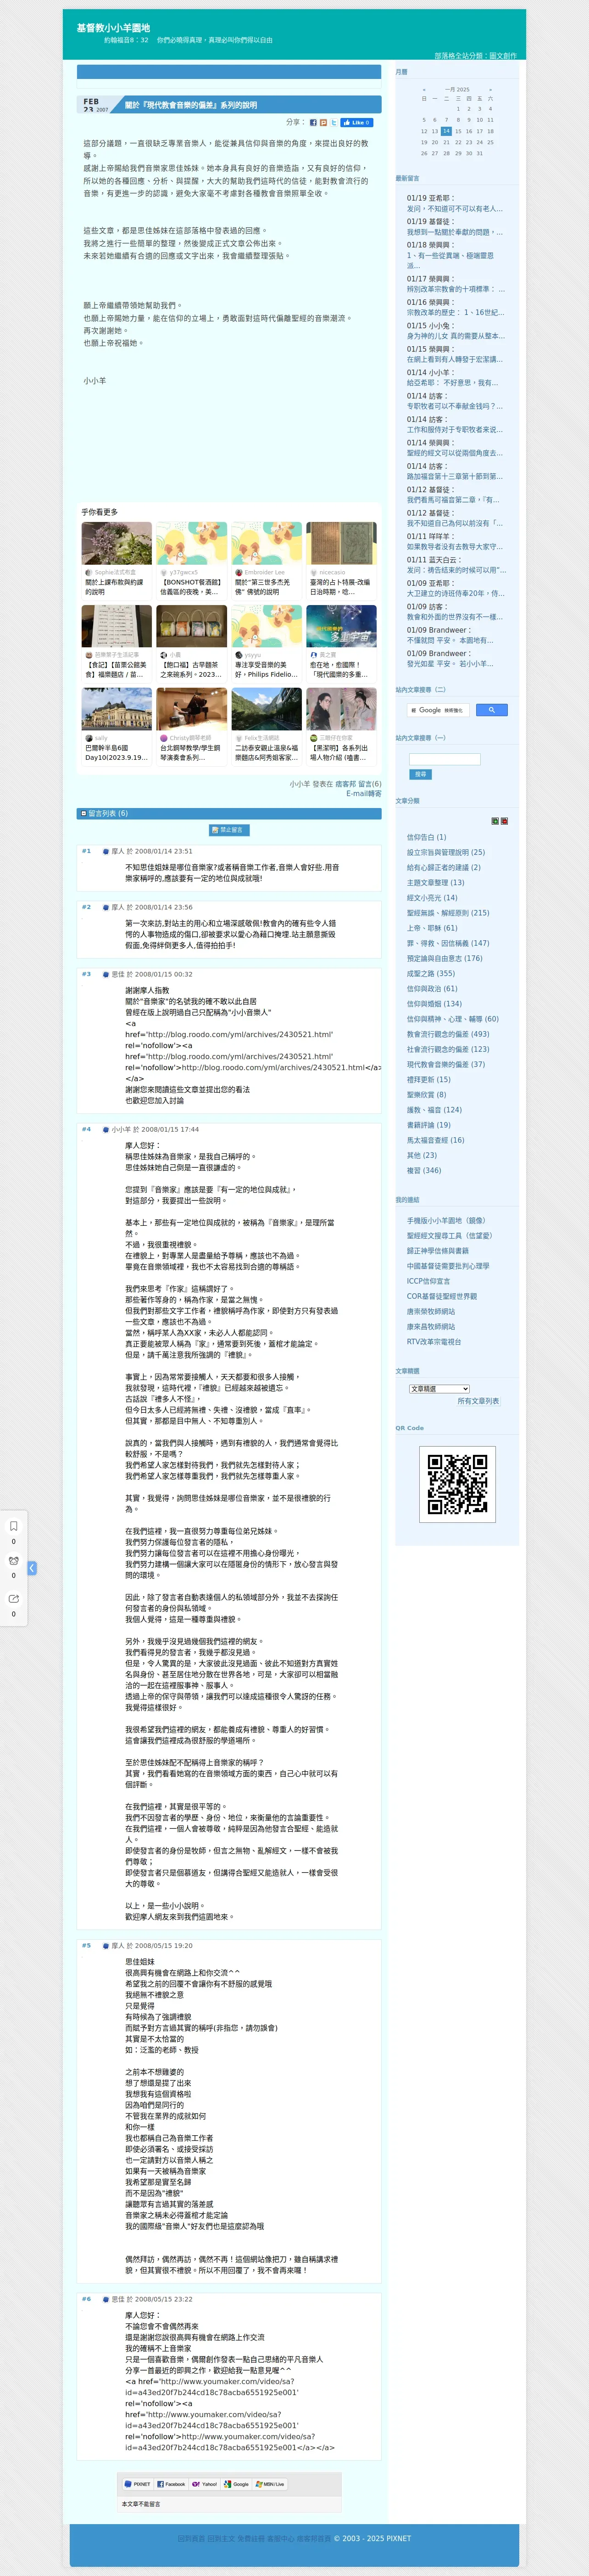Open link 手機版小小羊園地（鏡像）
This screenshot has width=589, height=2576.
pyautogui.click(x=446, y=1221)
